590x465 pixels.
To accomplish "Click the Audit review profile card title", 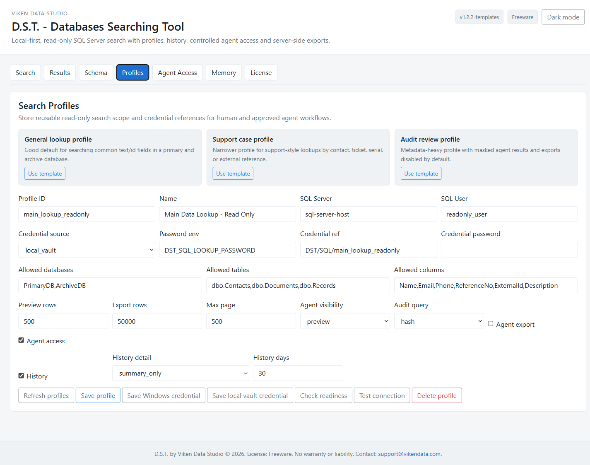I will point(430,139).
